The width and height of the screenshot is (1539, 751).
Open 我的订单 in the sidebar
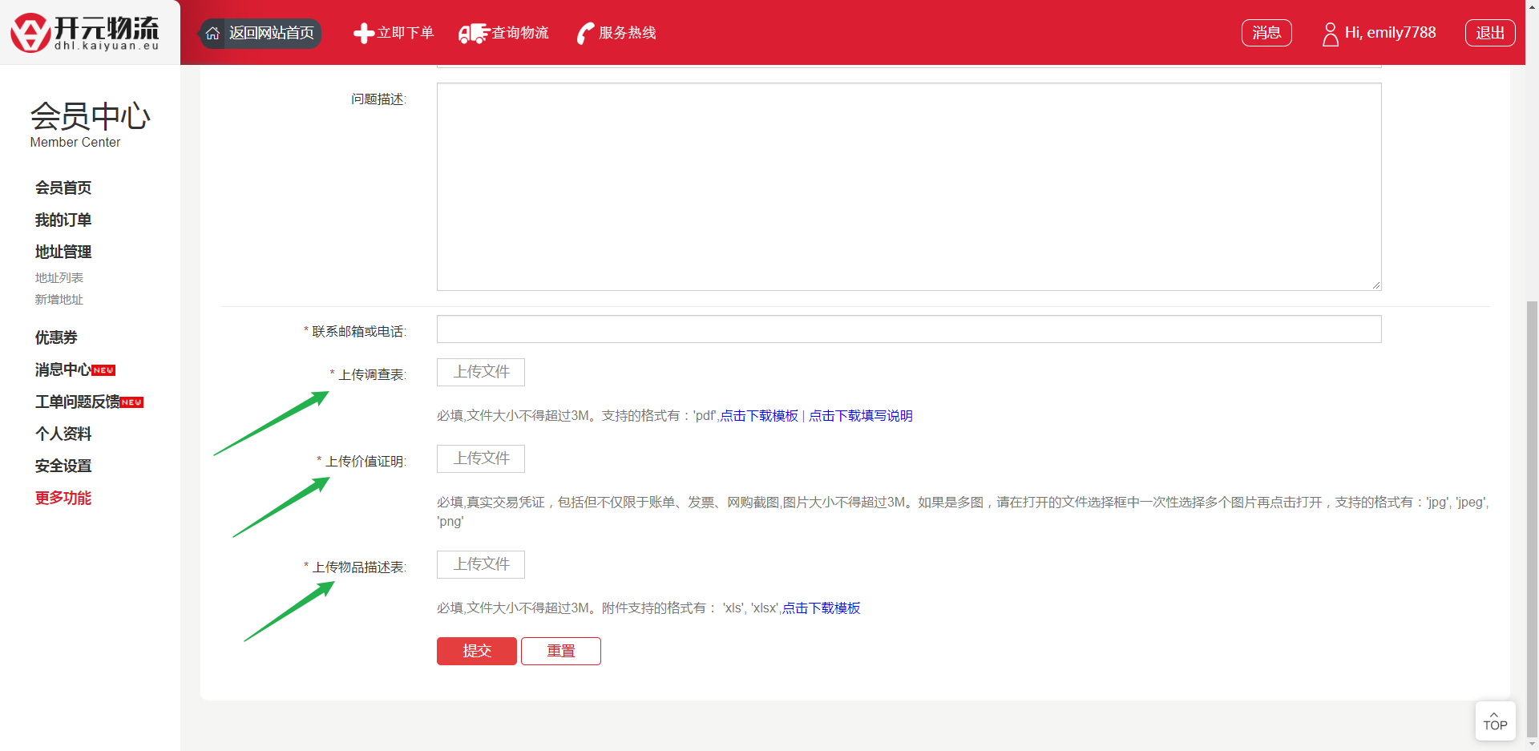(63, 220)
